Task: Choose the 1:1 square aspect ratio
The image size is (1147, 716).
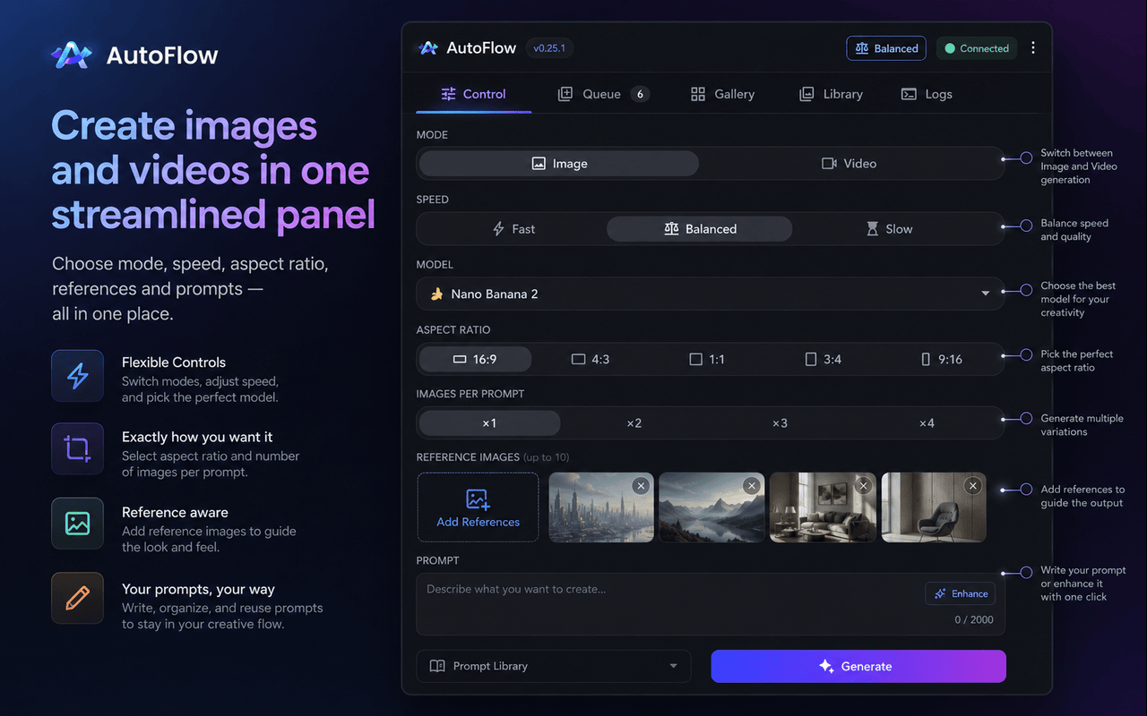Action: tap(707, 359)
